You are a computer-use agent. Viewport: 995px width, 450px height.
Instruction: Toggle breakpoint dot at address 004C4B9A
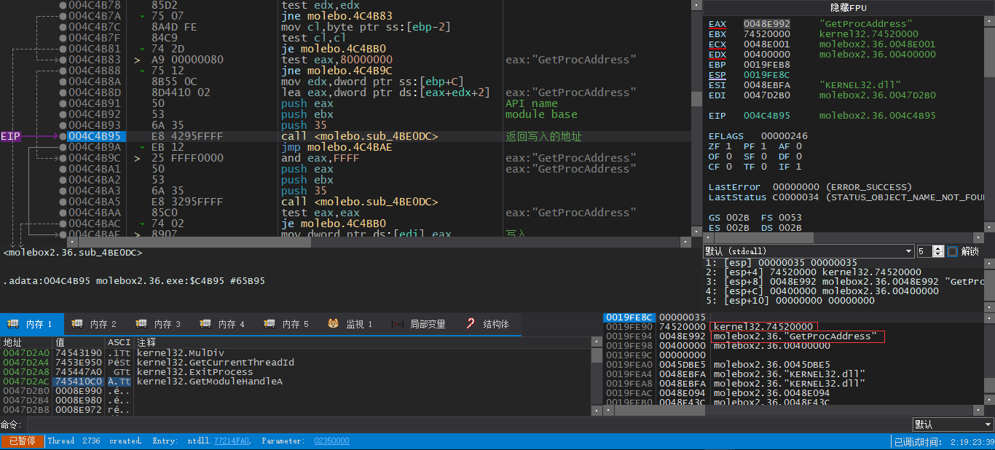point(62,147)
